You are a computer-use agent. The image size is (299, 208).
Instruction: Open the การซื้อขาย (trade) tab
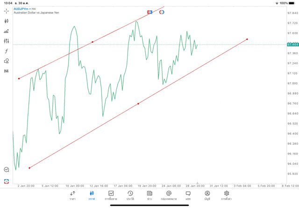click(x=111, y=195)
